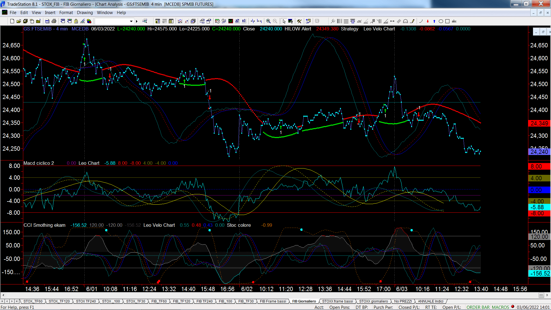Viewport: 551px width, 310px height.
Task: Click the horizontal scrollbar left arrow
Action: pos(3,295)
